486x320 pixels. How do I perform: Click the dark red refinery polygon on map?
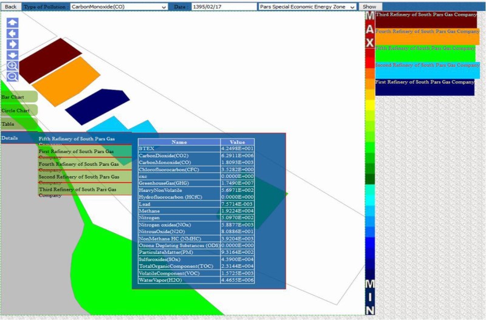(50, 60)
